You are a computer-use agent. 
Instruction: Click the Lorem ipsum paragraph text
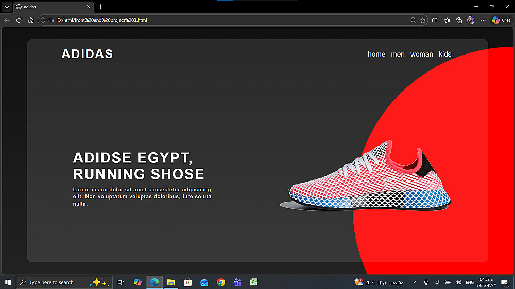[x=142, y=197]
